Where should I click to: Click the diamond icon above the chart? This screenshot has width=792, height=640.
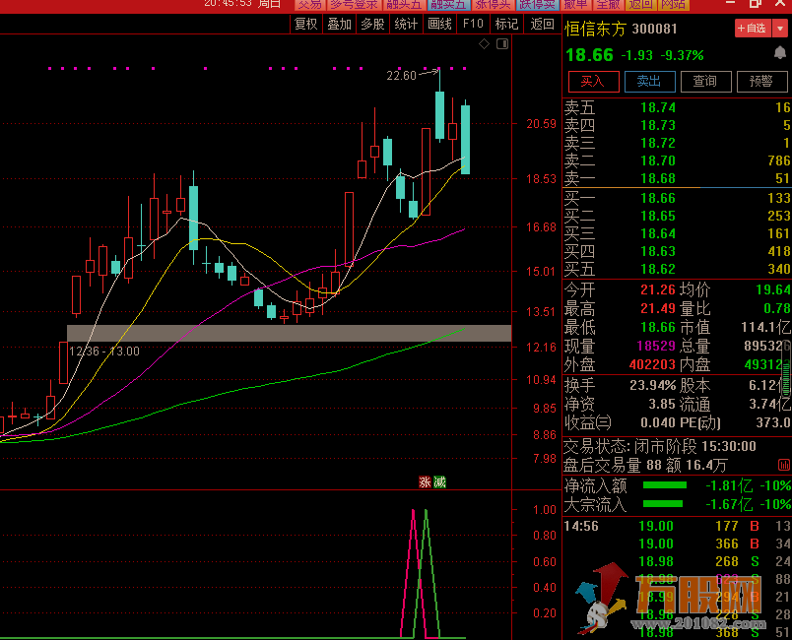pyautogui.click(x=484, y=44)
